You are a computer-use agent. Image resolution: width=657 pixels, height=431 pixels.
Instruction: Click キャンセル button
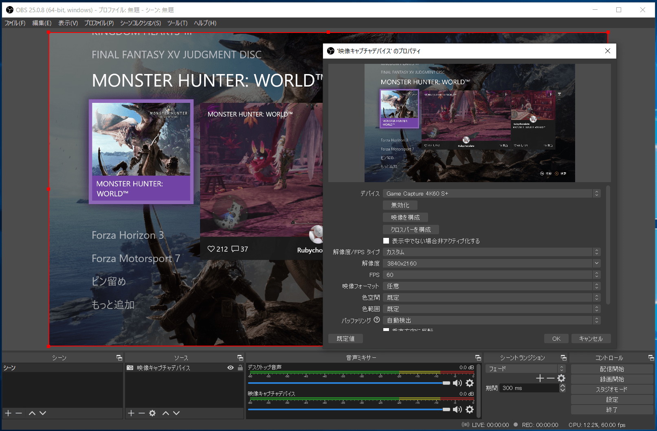[591, 339]
